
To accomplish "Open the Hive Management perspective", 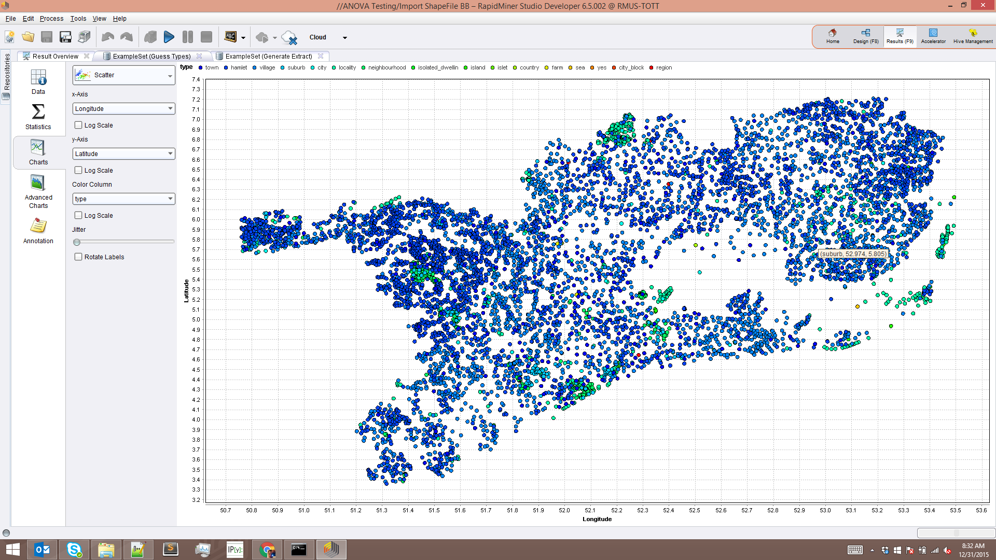I will 973,36.
